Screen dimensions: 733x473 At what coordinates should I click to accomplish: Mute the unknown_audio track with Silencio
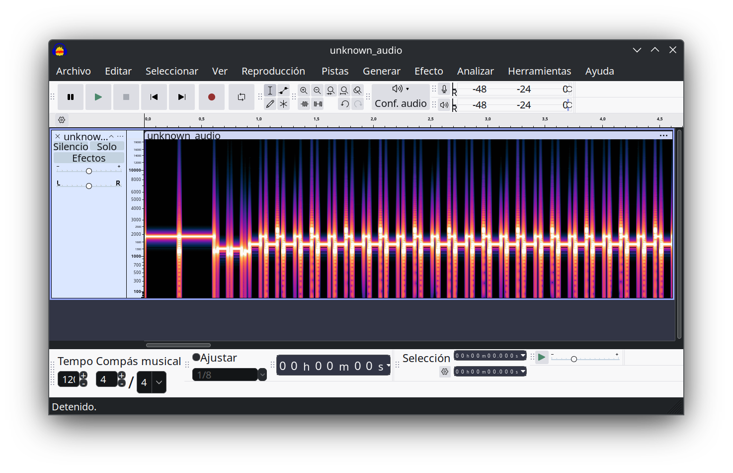pos(71,146)
